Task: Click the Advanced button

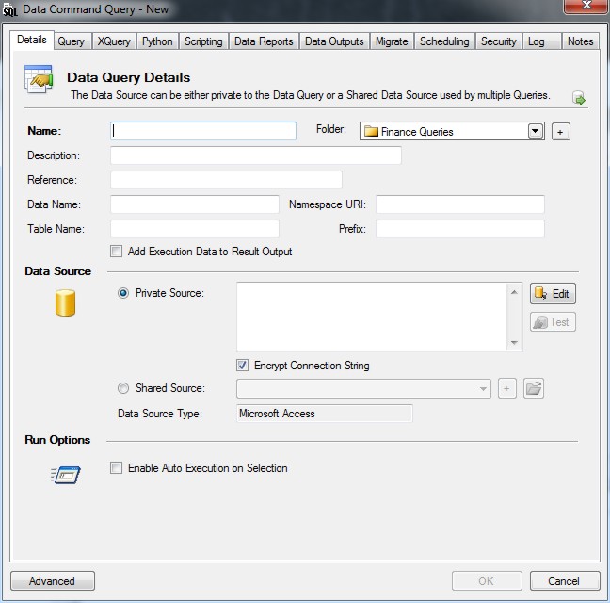Action: [52, 581]
